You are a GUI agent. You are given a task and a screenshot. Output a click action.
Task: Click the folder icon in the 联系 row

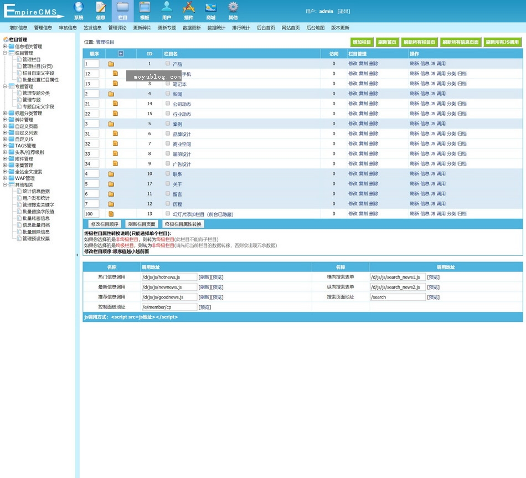[111, 174]
